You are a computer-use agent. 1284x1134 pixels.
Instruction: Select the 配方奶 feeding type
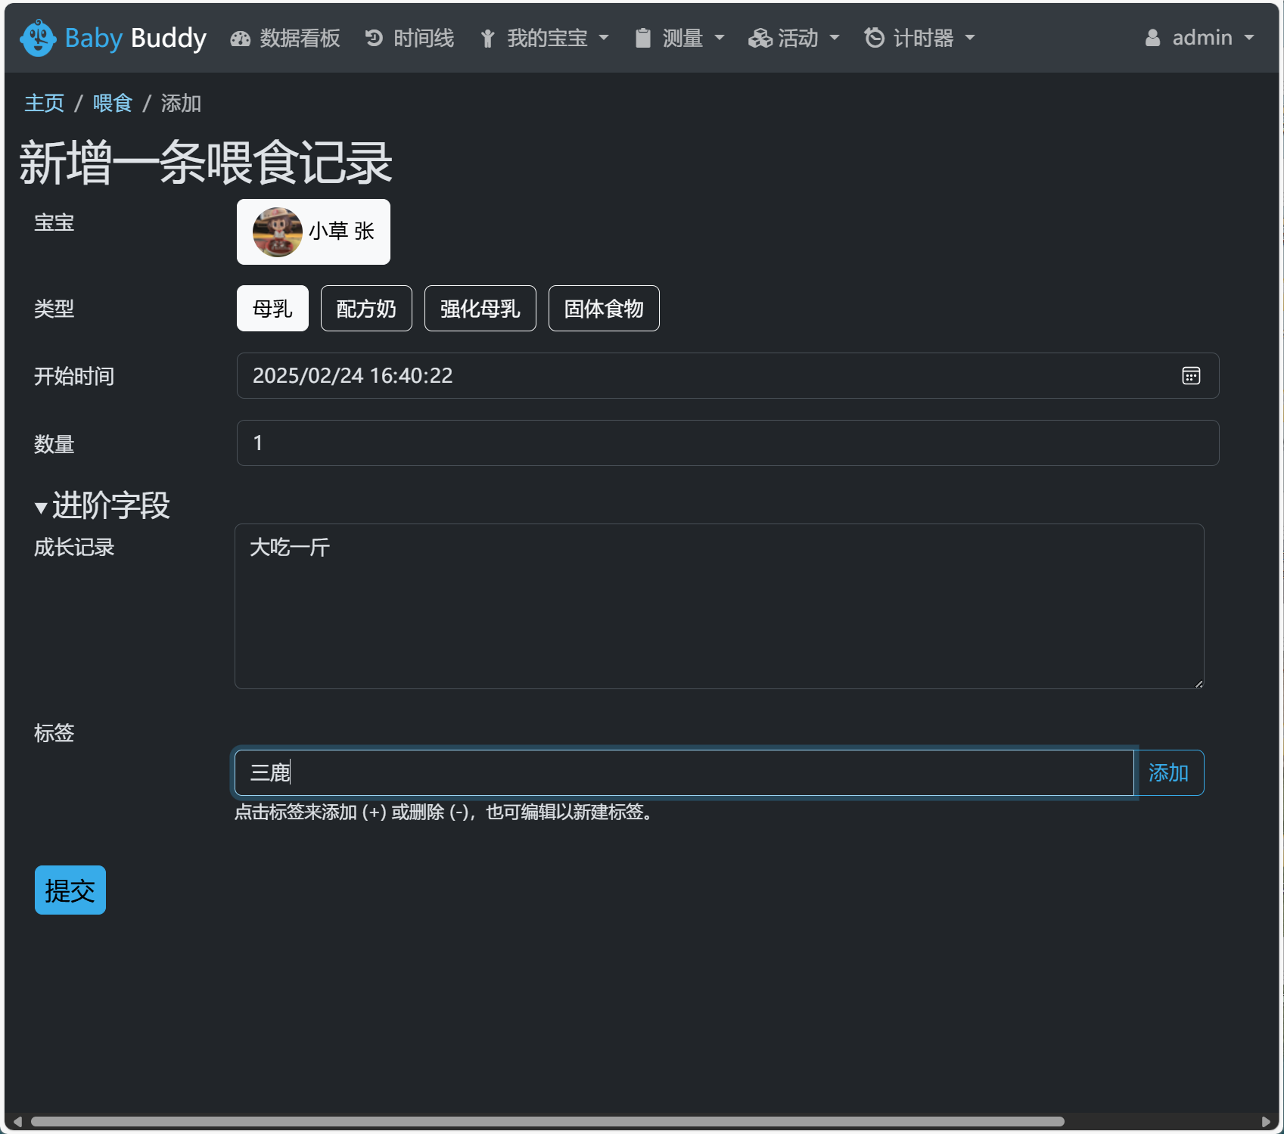coord(366,308)
